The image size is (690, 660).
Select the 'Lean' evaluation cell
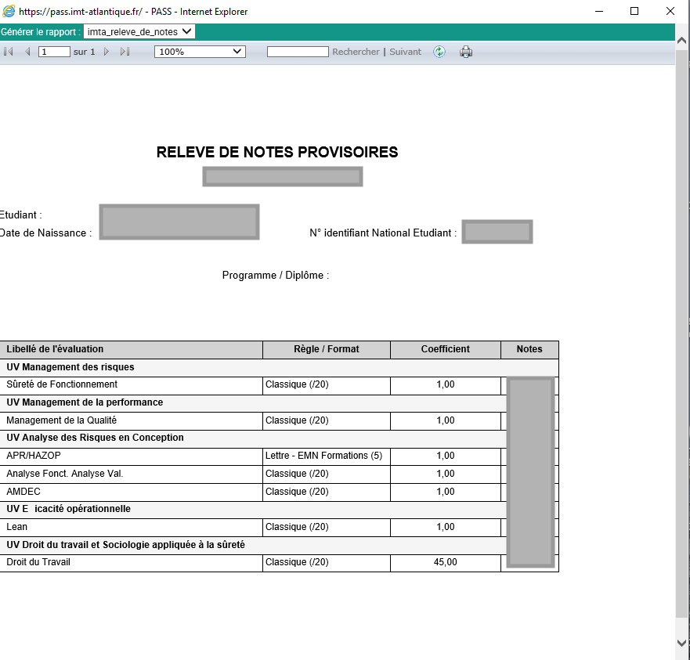[x=131, y=527]
